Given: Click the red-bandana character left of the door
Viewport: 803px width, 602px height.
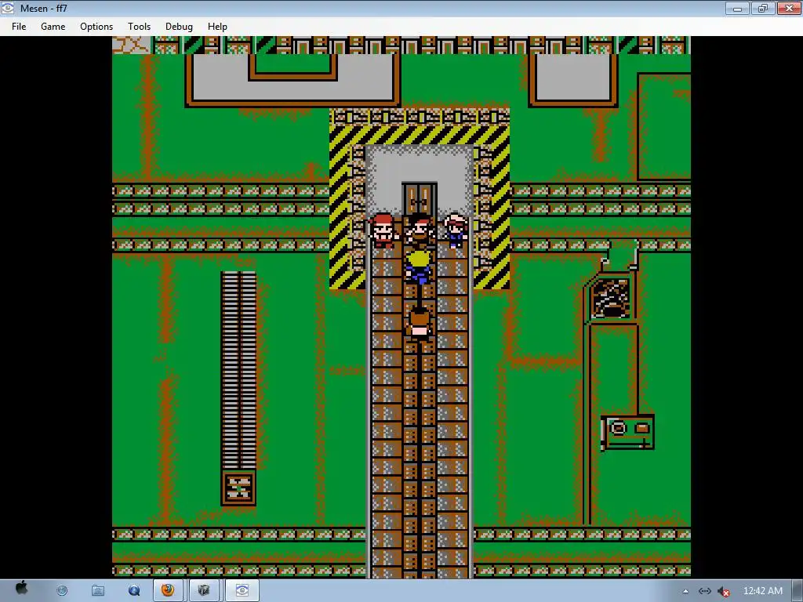Looking at the screenshot, I should [383, 230].
